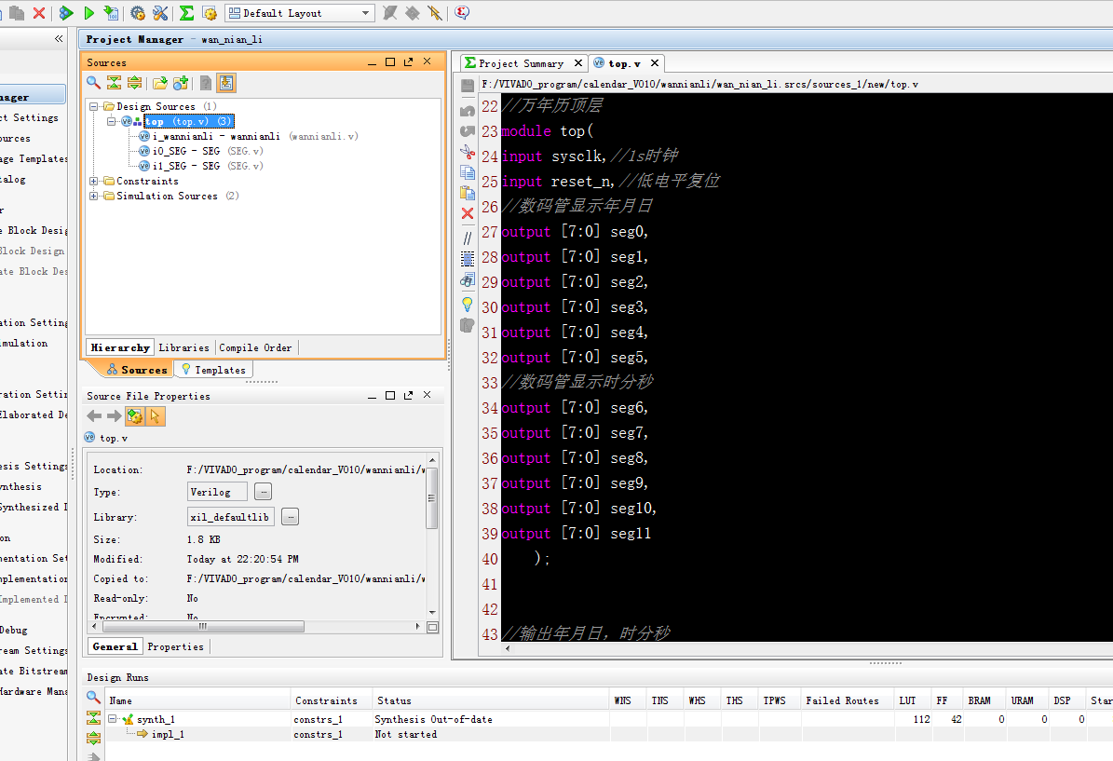This screenshot has width=1113, height=761.
Task: Click the lightbulb icon in editor sidebar
Action: coord(468,305)
